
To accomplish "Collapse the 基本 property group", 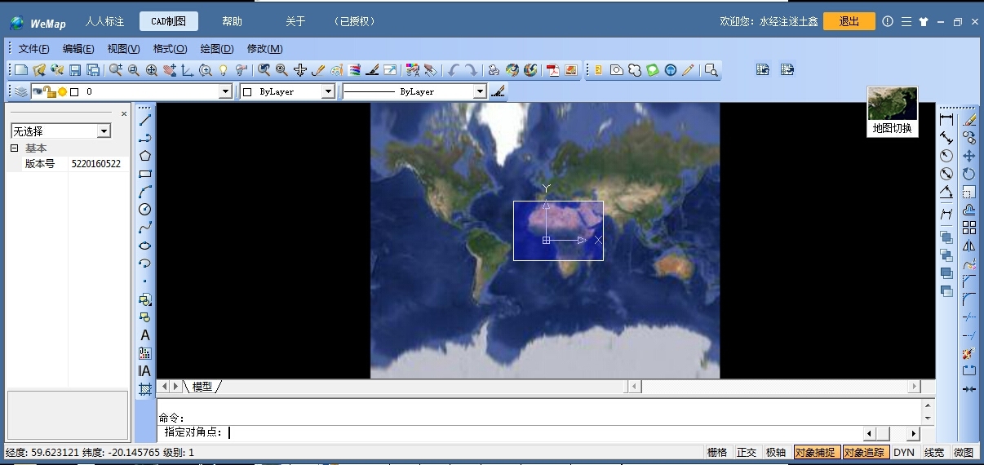I will pyautogui.click(x=14, y=148).
